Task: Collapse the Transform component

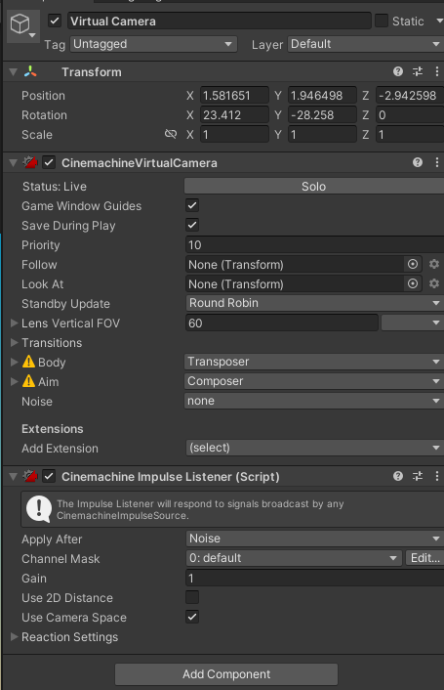Action: point(14,71)
